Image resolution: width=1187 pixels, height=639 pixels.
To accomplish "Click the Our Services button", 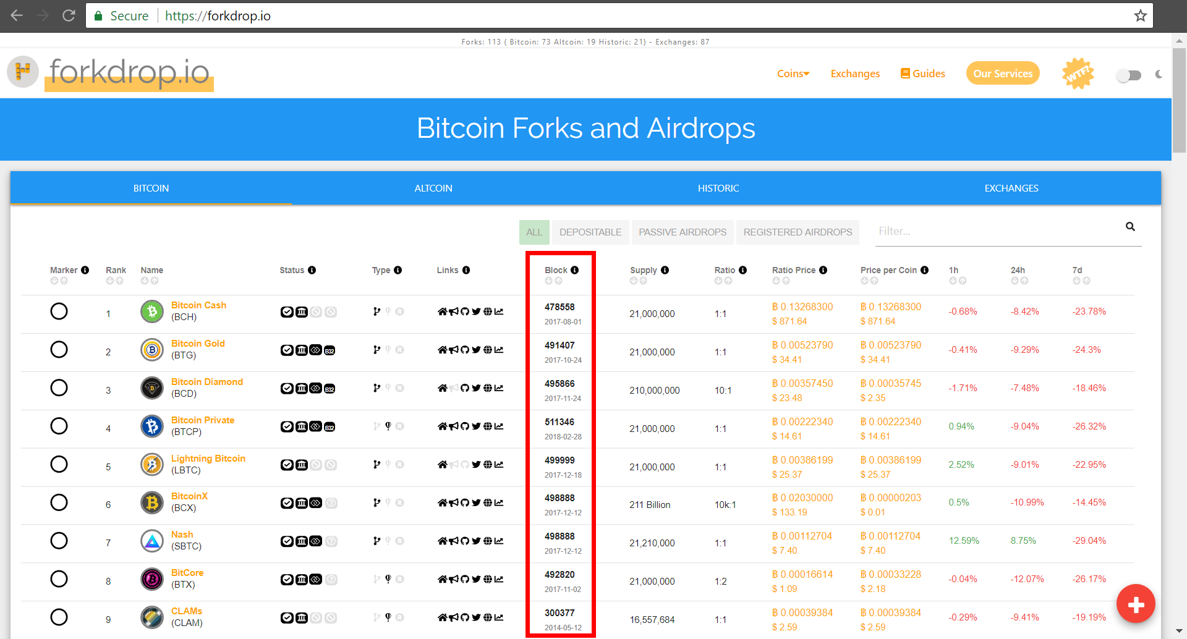I will (x=1003, y=74).
